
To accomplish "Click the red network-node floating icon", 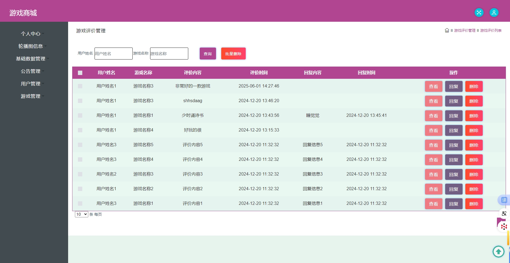I will (x=504, y=226).
